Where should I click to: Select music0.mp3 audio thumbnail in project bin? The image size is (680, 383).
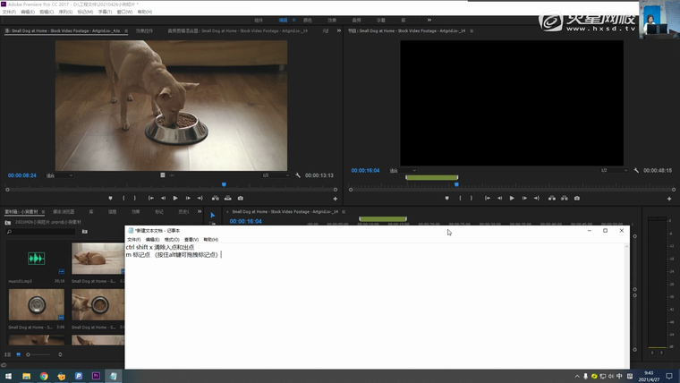[x=37, y=259]
